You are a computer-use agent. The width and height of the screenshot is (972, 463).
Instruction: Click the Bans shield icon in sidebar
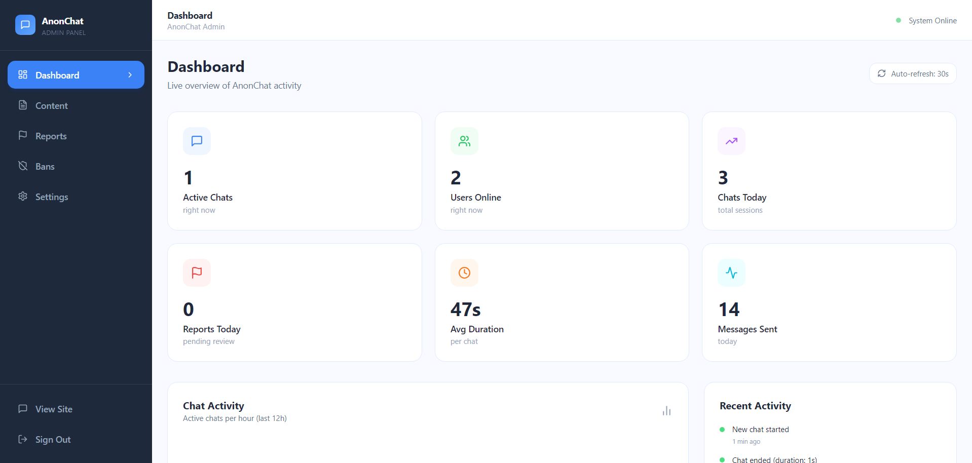(x=23, y=166)
